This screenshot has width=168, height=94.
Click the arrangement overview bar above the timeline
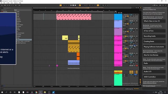[x=82, y=8]
